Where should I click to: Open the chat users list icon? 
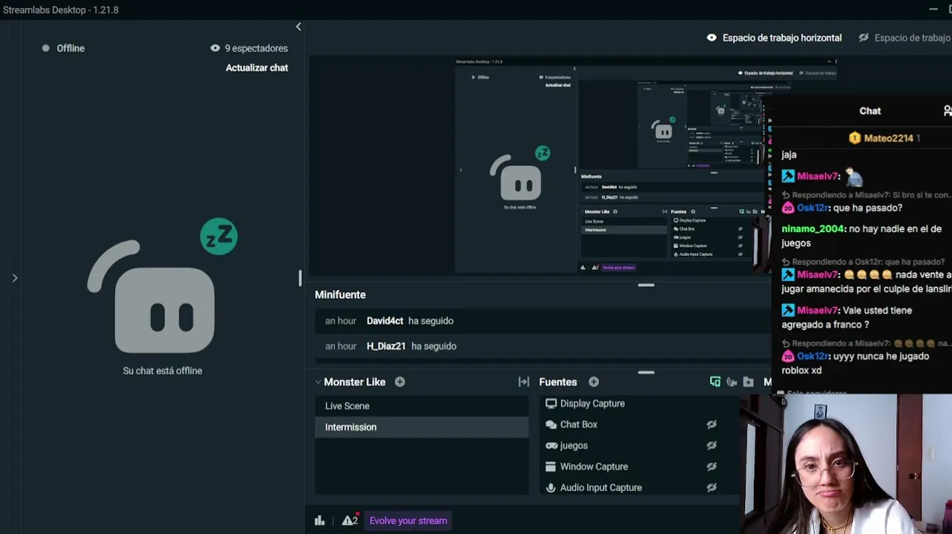pos(948,111)
